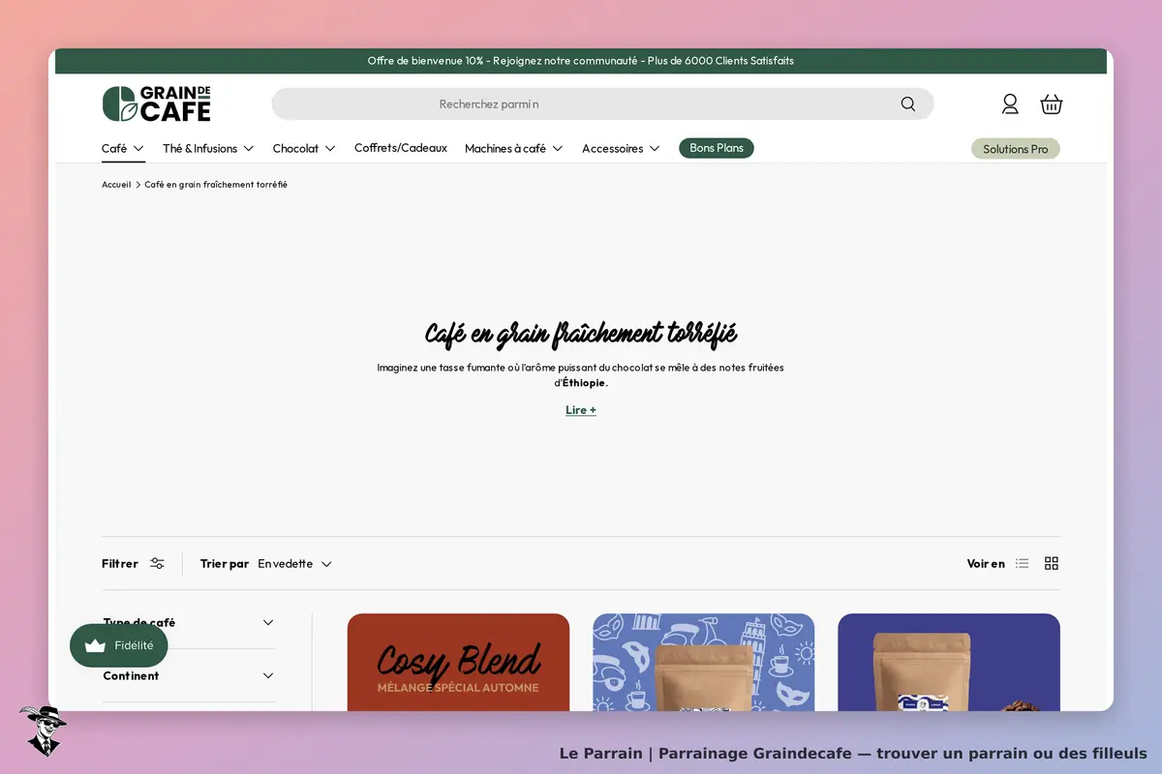Expand the Continent filter

click(189, 675)
